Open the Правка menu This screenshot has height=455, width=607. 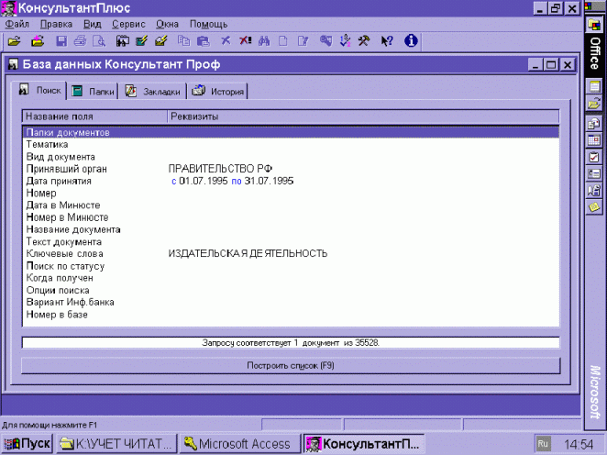click(57, 24)
